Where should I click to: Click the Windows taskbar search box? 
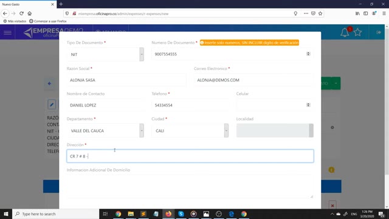[x=55, y=214]
